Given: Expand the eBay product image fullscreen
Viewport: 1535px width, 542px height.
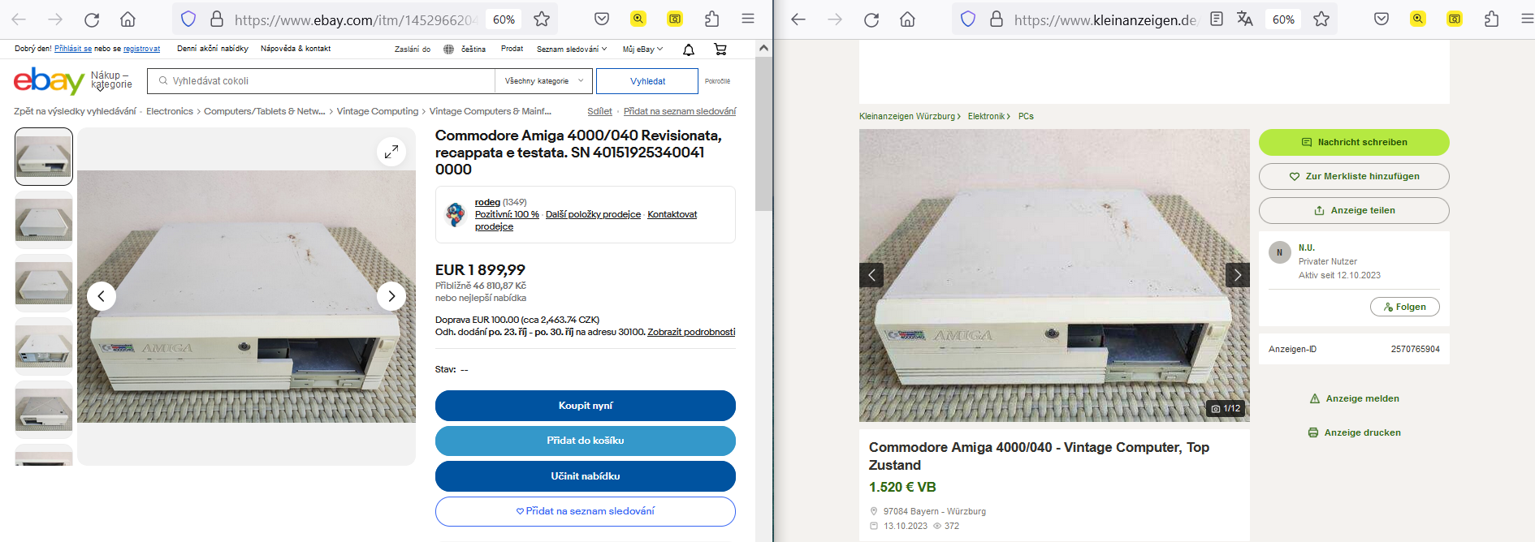Looking at the screenshot, I should point(391,152).
